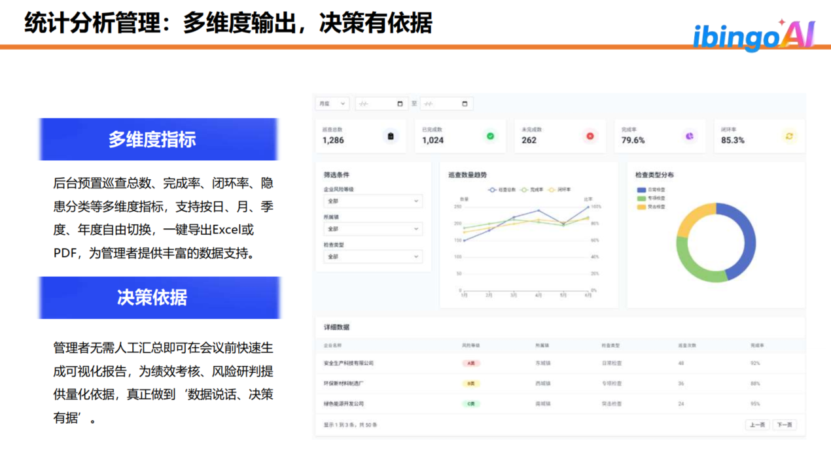Click the B类 risk badge
Viewport: 831px width, 461px height.
tap(471, 383)
